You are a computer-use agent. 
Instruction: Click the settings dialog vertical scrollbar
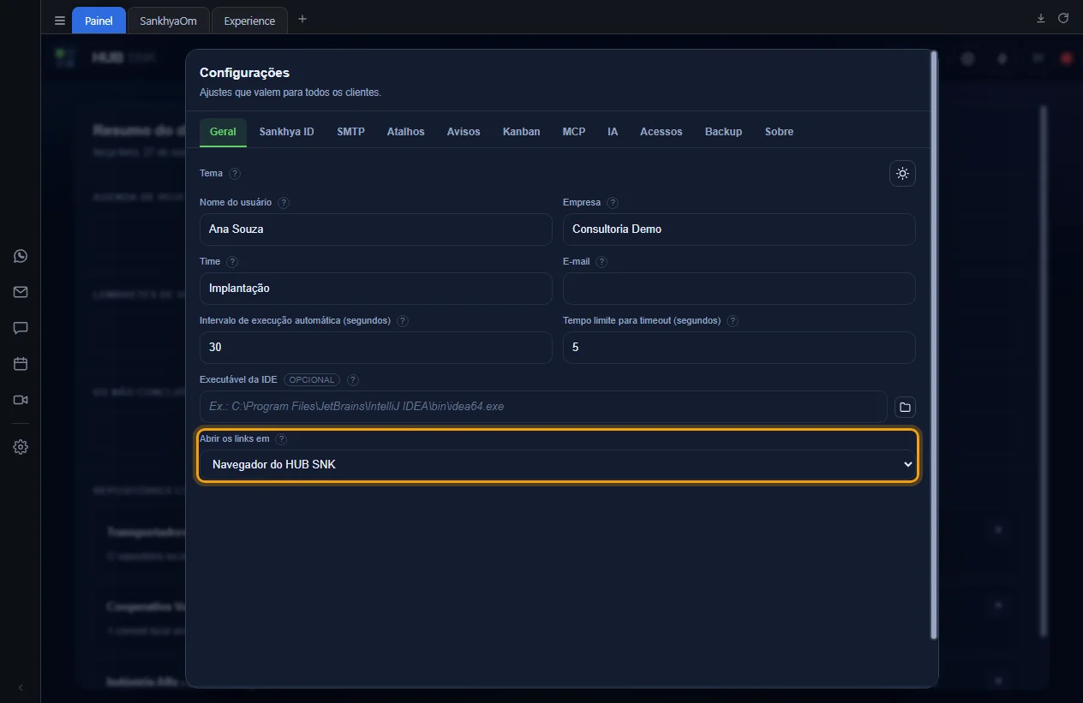934,344
